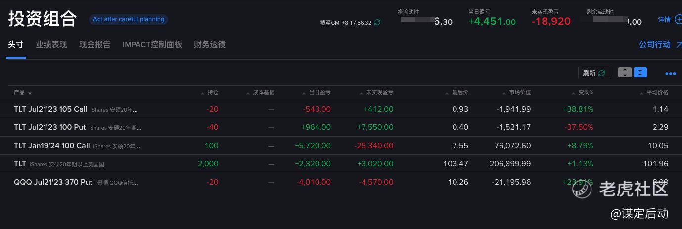Sort by 成本基础 column header
Viewport: 682px width, 229px height.
pyautogui.click(x=264, y=92)
